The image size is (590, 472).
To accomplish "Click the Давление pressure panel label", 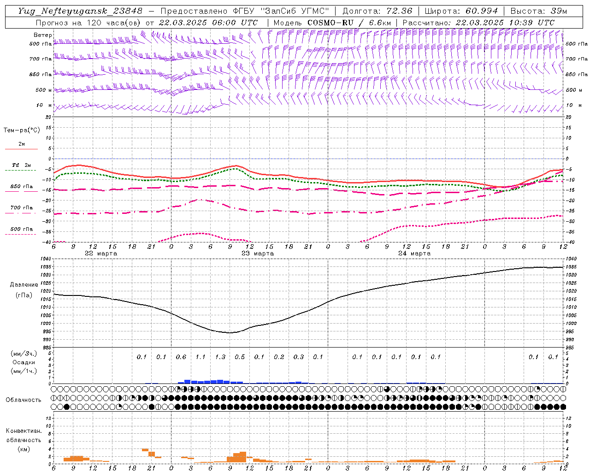I will 24,285.
